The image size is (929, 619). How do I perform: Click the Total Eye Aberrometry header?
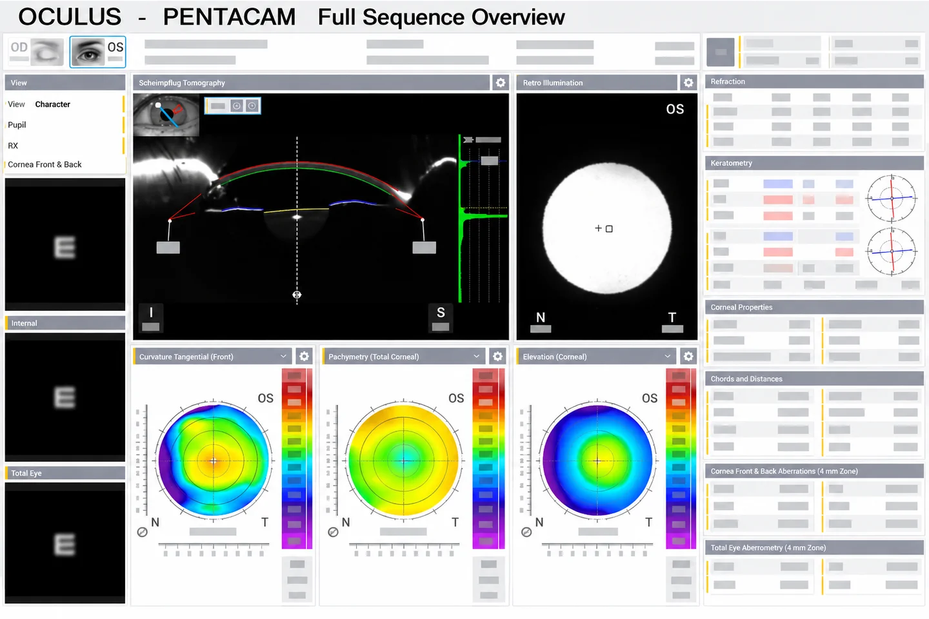pyautogui.click(x=814, y=548)
